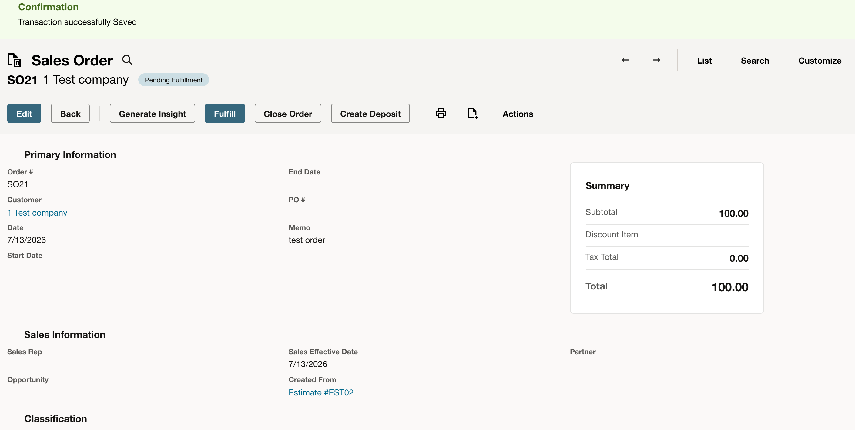
Task: Open the search magnifier beside Sales Order
Action: pyautogui.click(x=127, y=60)
